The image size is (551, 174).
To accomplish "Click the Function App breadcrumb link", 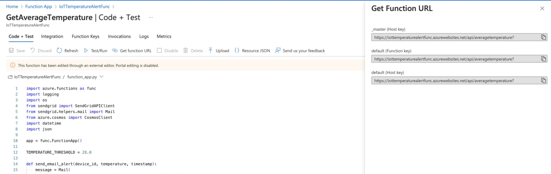I will (x=39, y=6).
